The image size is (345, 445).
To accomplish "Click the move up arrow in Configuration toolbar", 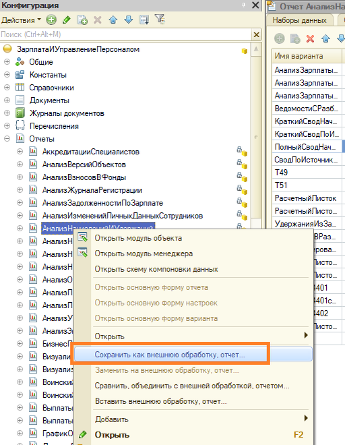I will [x=113, y=20].
